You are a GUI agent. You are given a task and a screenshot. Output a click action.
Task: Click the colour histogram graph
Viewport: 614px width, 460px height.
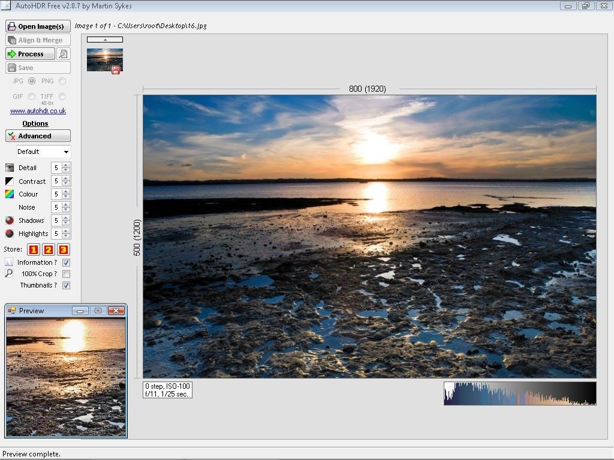(520, 394)
